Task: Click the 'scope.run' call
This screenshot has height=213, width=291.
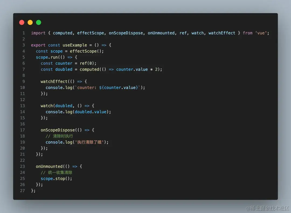Action: [x=47, y=57]
